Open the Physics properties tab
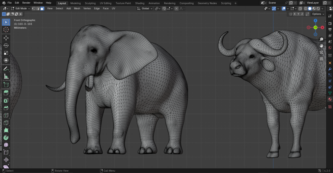 coord(330,81)
